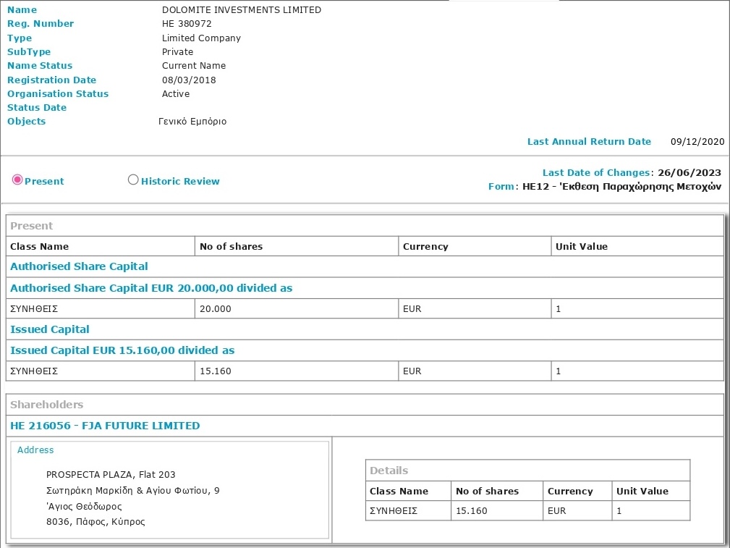Click the Name Status value Current Name

coord(194,66)
